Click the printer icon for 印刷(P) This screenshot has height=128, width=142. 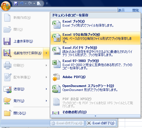pyautogui.click(x=8, y=65)
